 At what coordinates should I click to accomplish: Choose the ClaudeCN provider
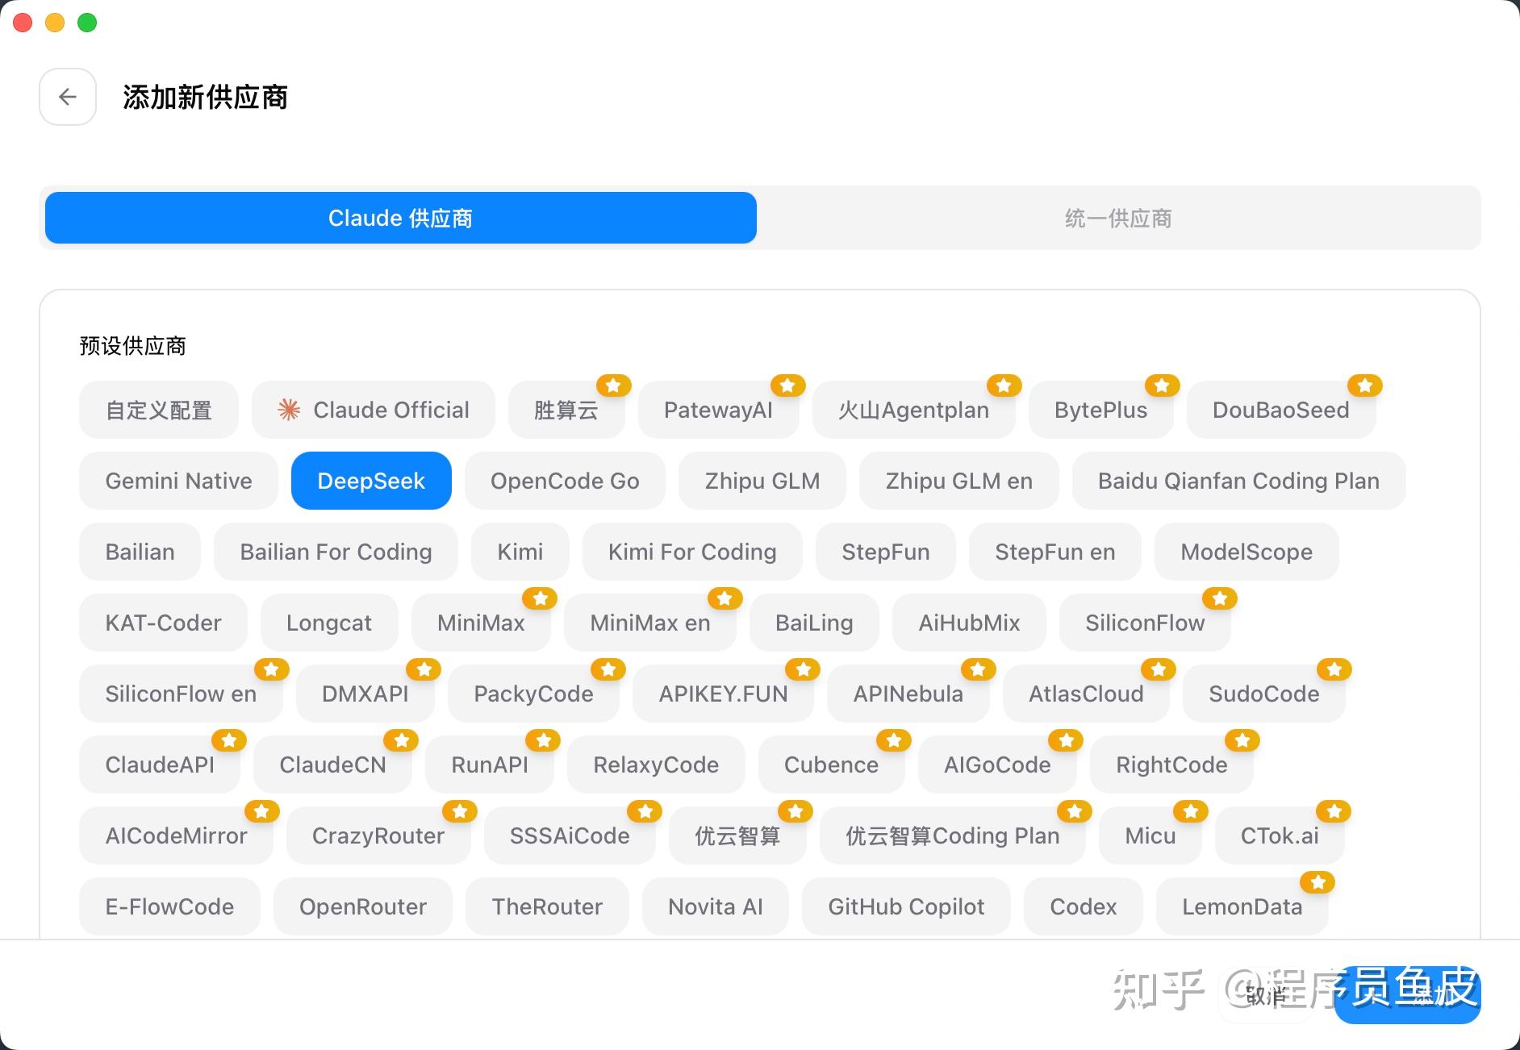(332, 765)
